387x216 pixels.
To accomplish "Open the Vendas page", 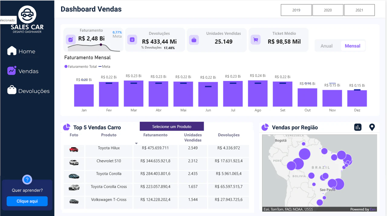I will (28, 71).
